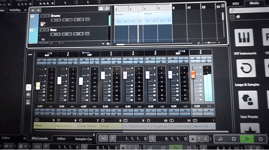Click the Piano channel volume fader
Image resolution: width=269 pixels, height=150 pixels.
(x=38, y=86)
